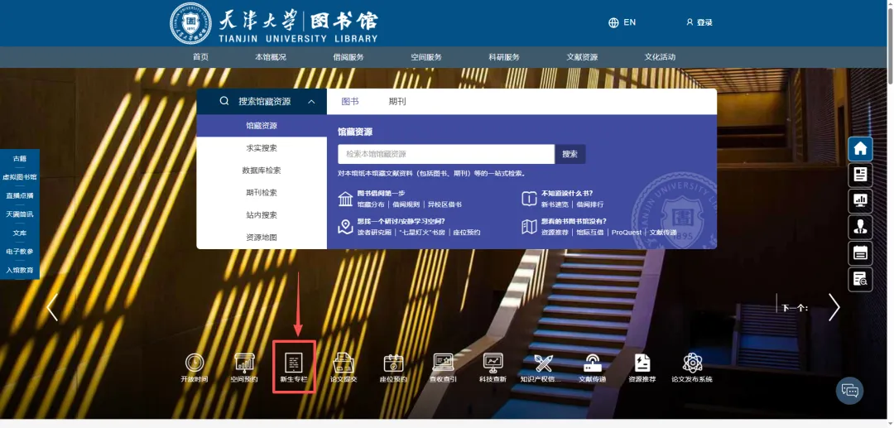This screenshot has height=428, width=894.
Task: Select 数据库检索 in search sidebar
Action: pyautogui.click(x=262, y=171)
